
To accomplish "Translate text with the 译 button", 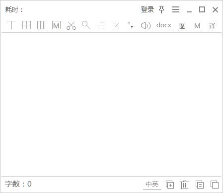I will [x=212, y=26].
